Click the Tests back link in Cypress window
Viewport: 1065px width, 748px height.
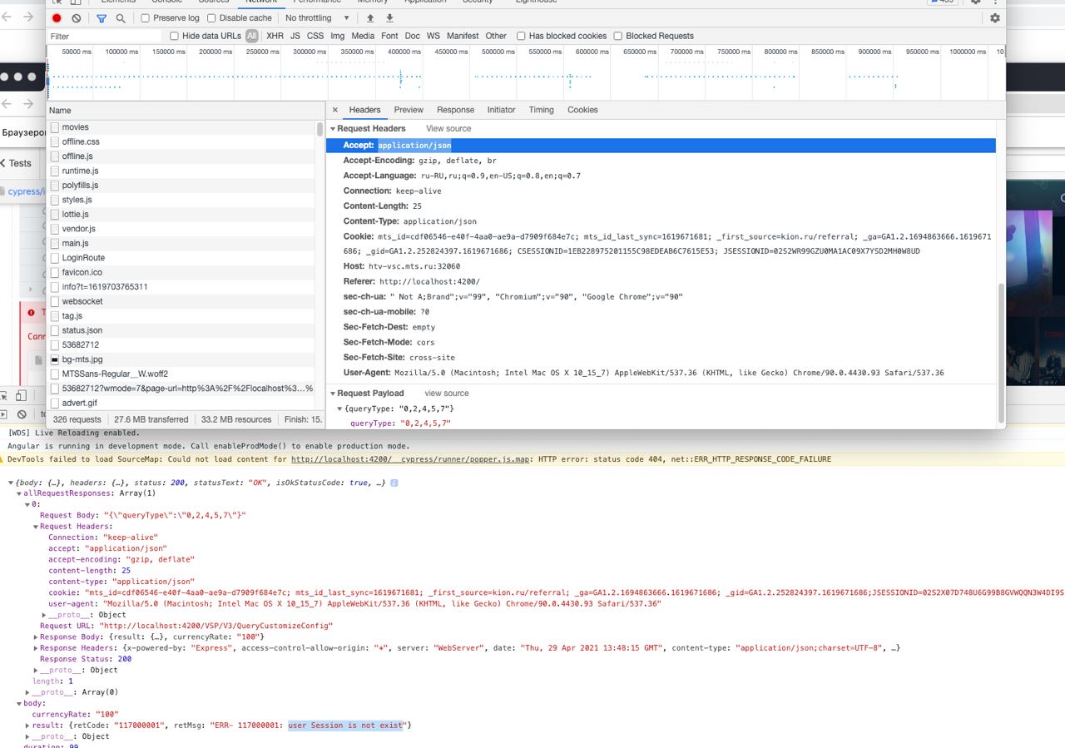(16, 164)
